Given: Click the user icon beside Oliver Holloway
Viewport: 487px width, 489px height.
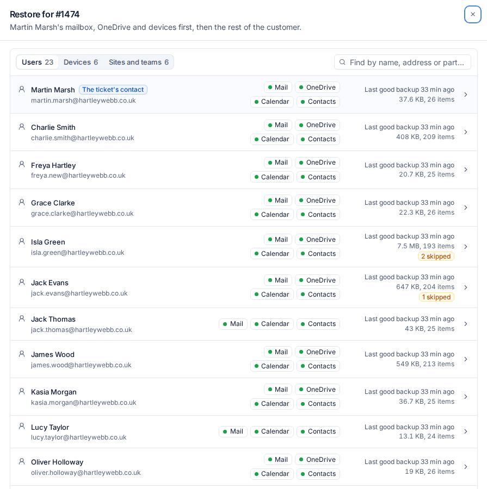Looking at the screenshot, I should pyautogui.click(x=22, y=461).
